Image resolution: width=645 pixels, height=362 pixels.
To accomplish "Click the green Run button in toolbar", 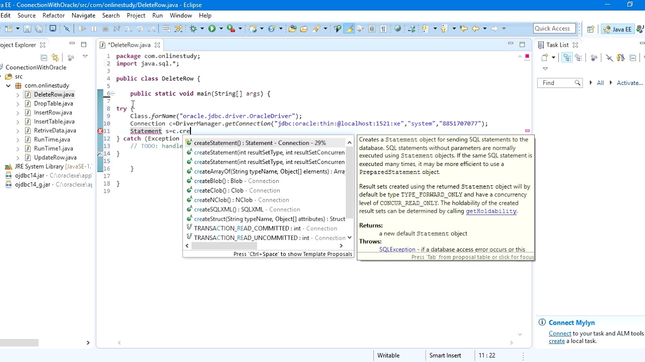I will click(x=212, y=29).
